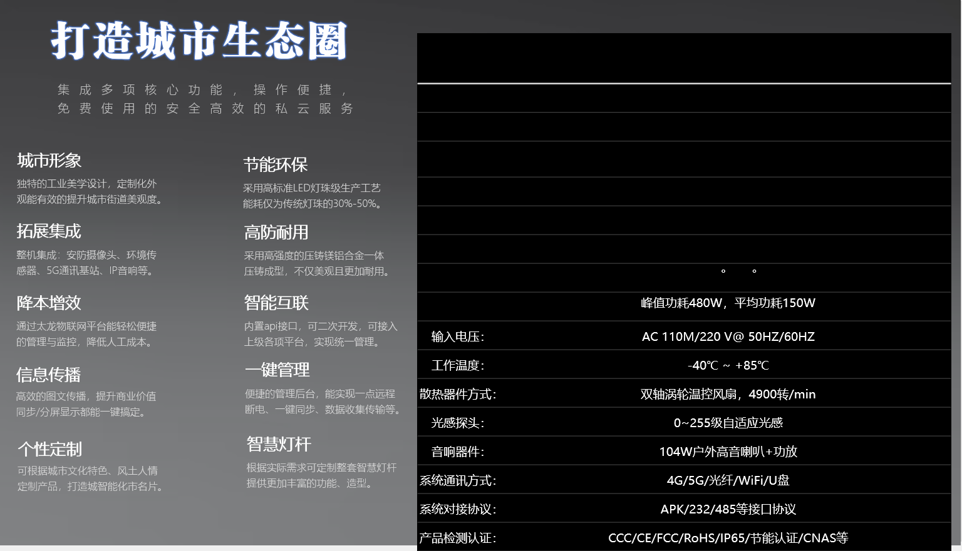Click the 降本增效 heading
This screenshot has height=551, width=962.
pos(49,303)
